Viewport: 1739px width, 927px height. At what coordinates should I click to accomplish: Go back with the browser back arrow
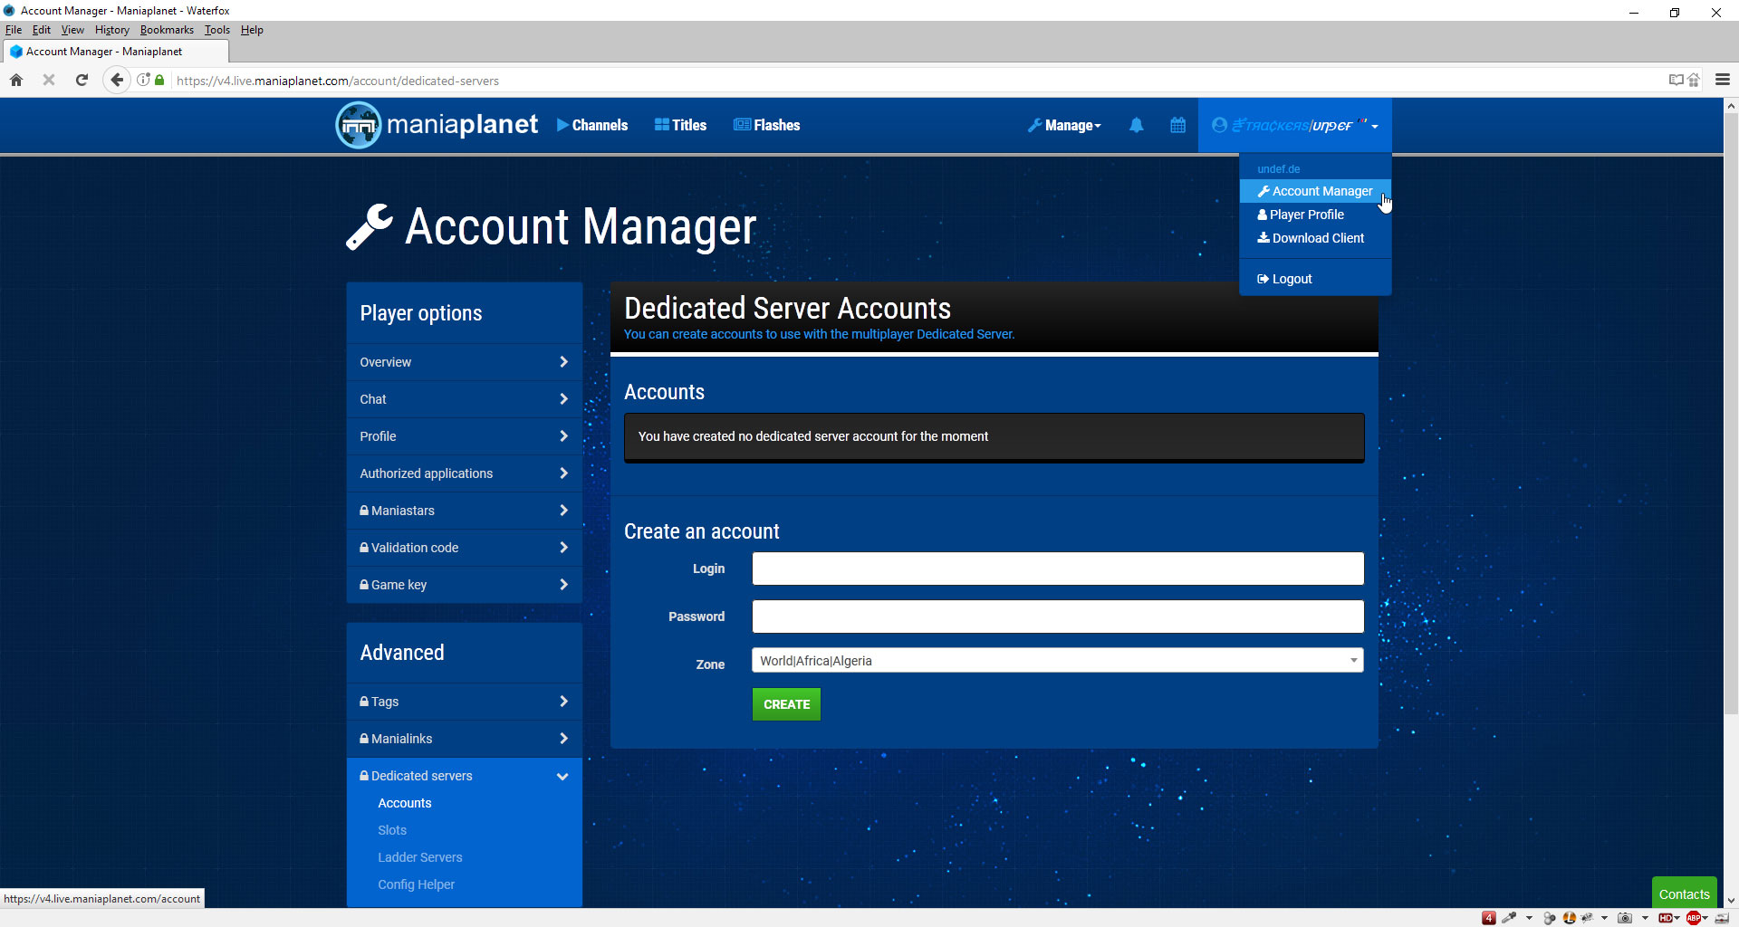[x=116, y=80]
